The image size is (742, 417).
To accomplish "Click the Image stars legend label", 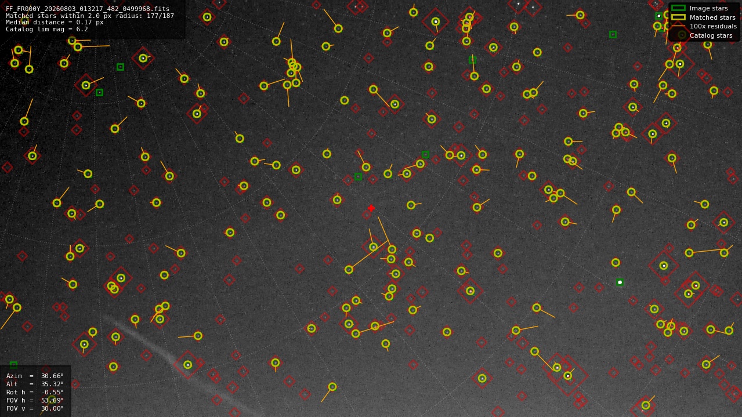I will click(x=708, y=8).
